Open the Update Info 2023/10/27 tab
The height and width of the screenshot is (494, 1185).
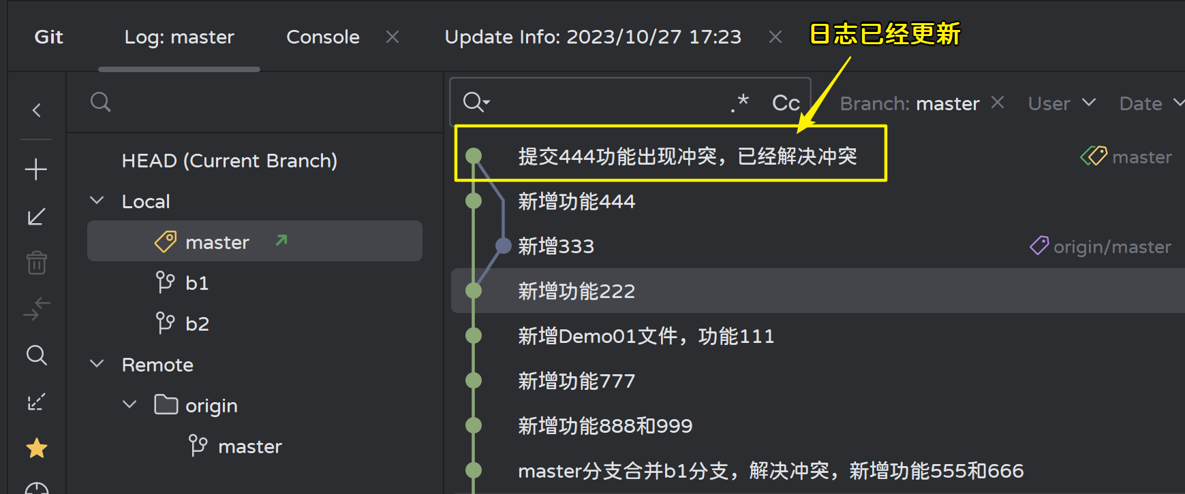tap(593, 37)
